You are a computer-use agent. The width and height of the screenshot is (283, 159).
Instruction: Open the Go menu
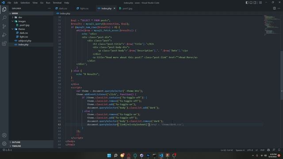pyautogui.click(x=42, y=3)
